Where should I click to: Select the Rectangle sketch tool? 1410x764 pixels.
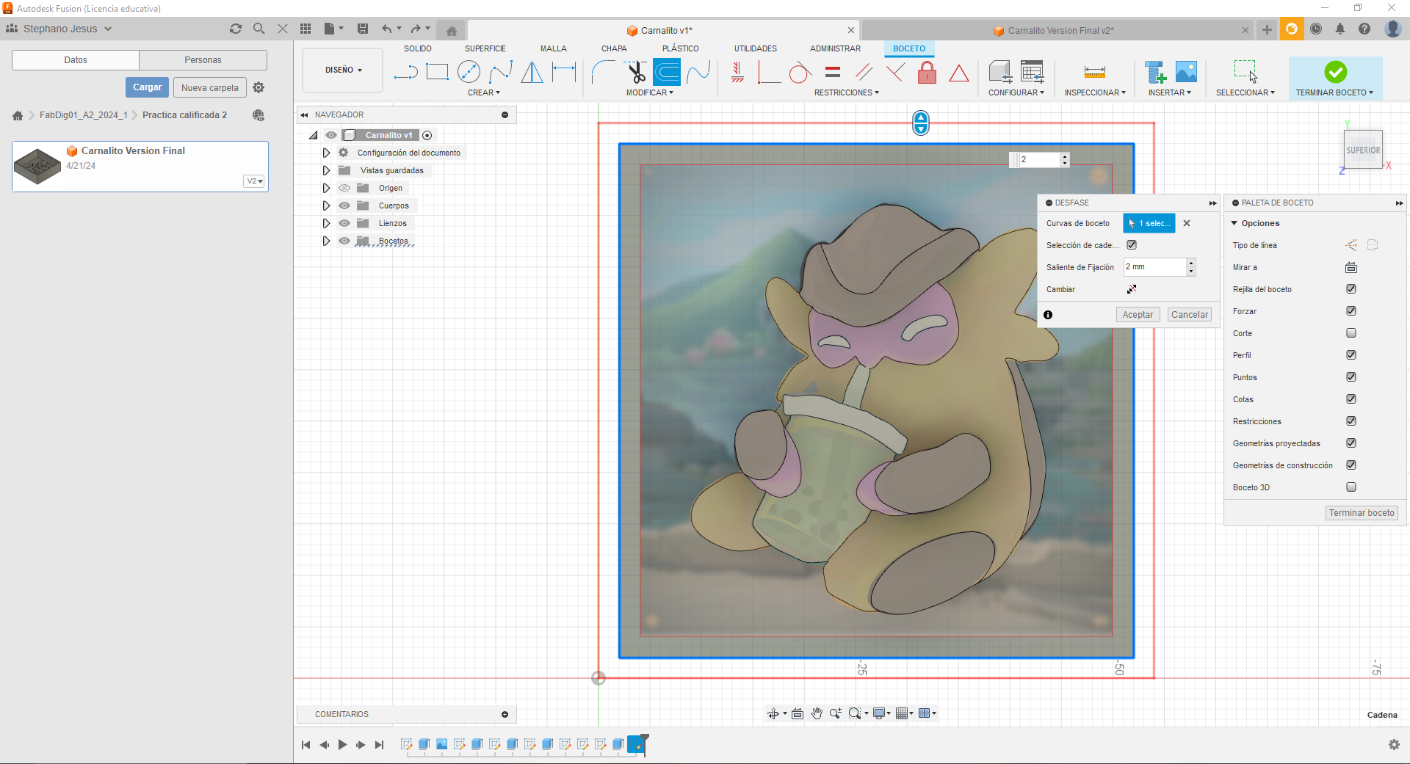[x=437, y=72]
